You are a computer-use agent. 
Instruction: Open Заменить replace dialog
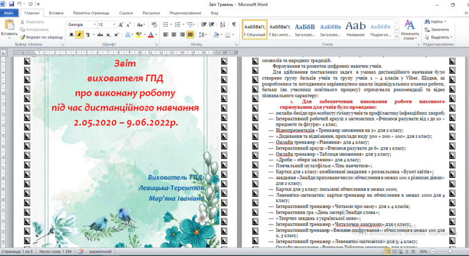tap(437, 30)
